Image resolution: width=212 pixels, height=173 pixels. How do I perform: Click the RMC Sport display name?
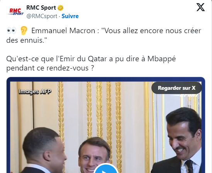pyautogui.click(x=41, y=8)
